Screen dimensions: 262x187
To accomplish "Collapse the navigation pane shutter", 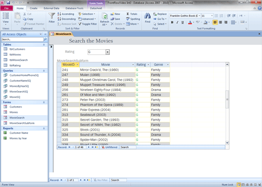I will click(x=45, y=34).
